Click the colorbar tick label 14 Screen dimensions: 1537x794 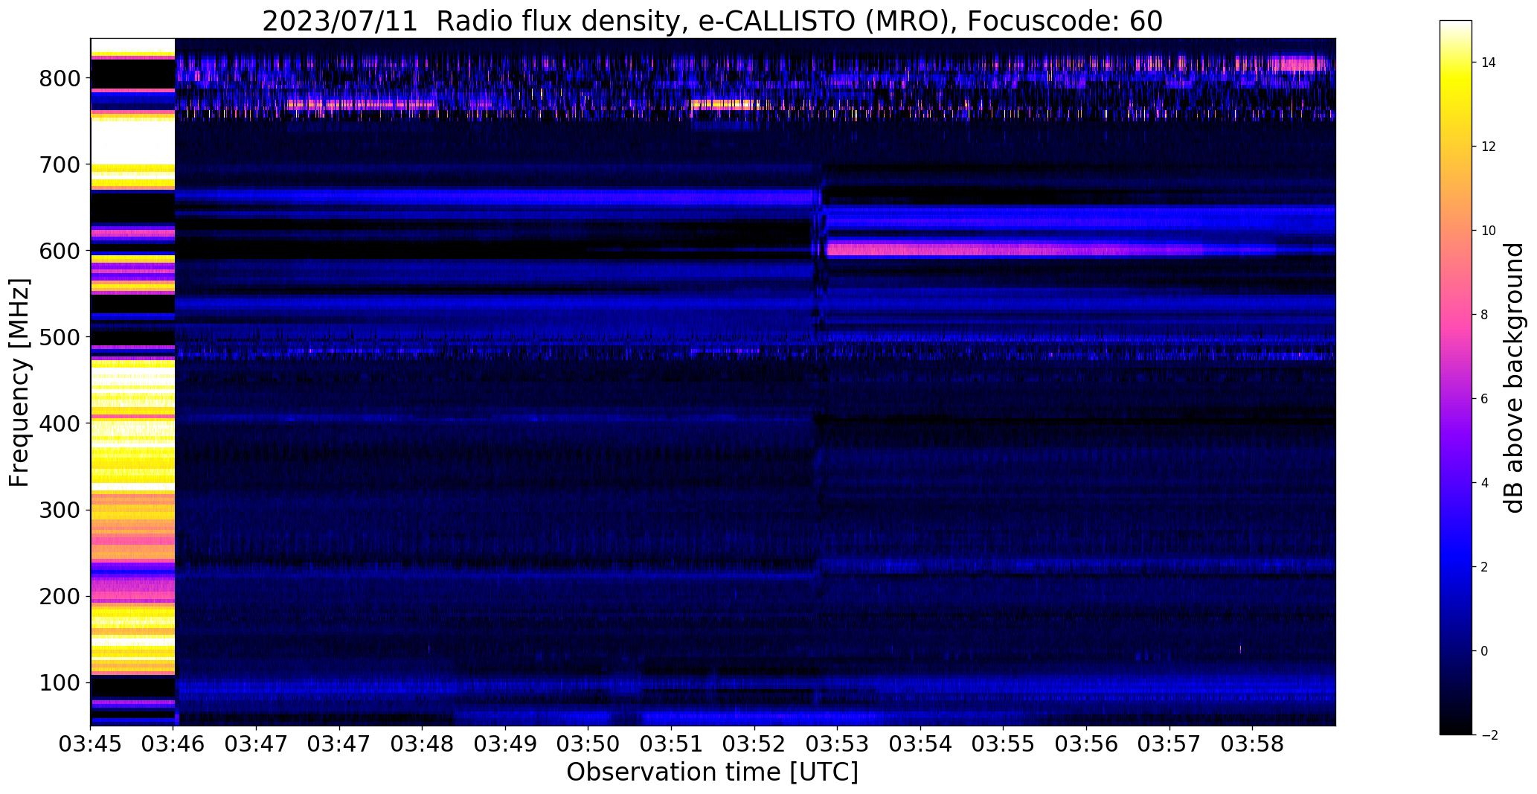click(1489, 63)
